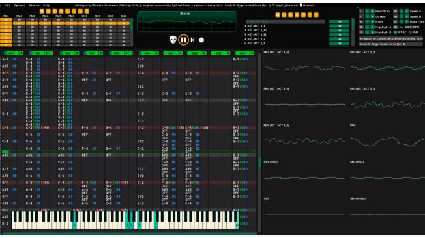The image size is (425, 238).
Task: Increase Base Time with plus button
Action: pyautogui.click(x=407, y=21)
